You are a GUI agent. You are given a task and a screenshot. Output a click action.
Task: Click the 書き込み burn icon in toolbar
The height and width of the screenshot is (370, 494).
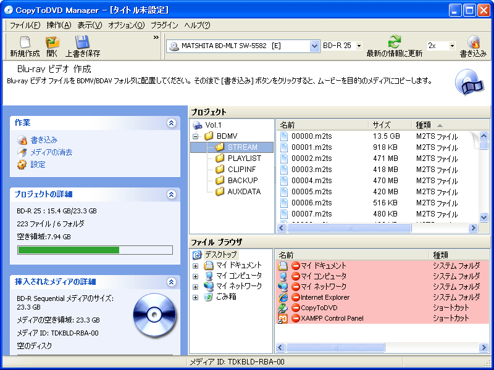pos(473,42)
